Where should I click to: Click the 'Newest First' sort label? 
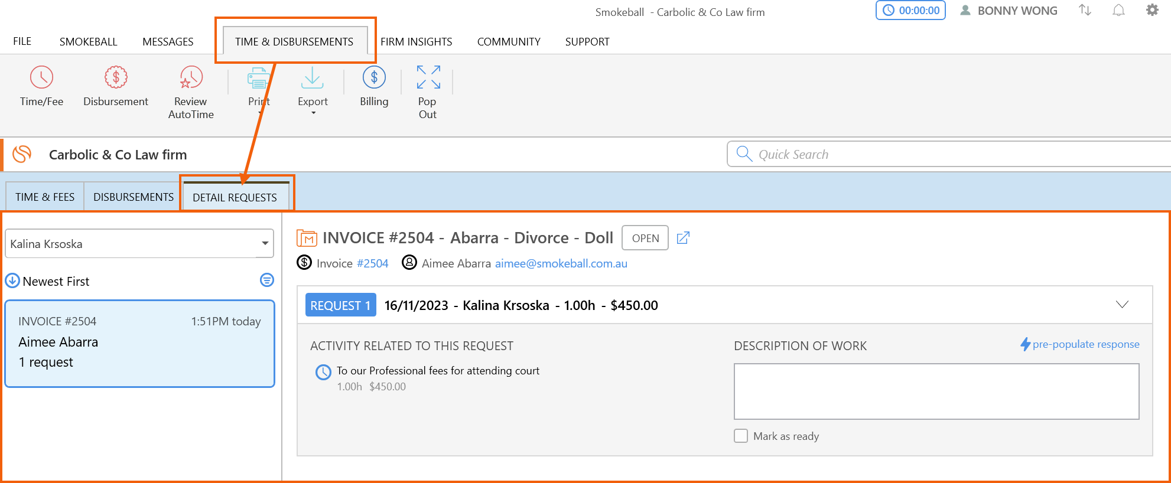(x=56, y=281)
